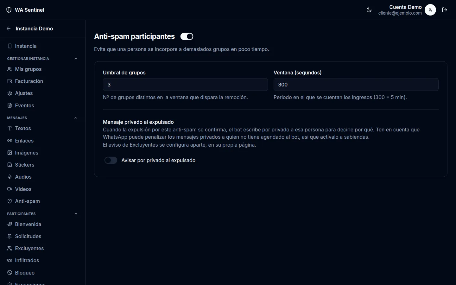456x285 pixels.
Task: Click the Facturación wallet icon
Action: point(9,81)
